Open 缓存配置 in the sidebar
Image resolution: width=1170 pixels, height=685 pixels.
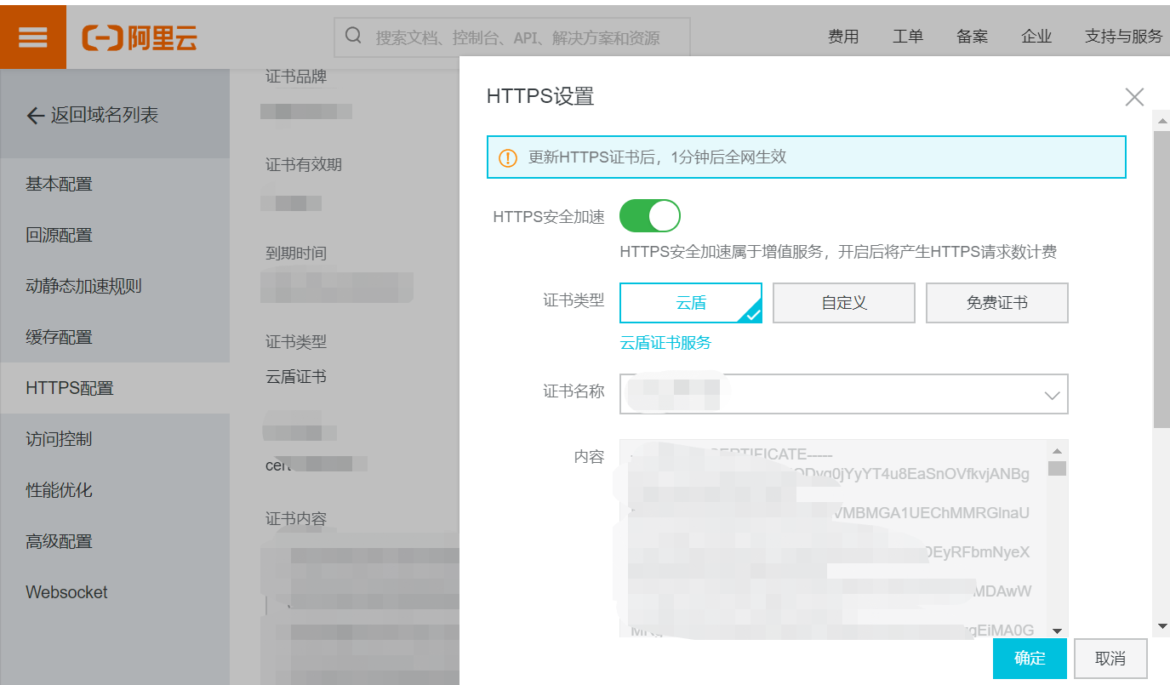point(59,337)
